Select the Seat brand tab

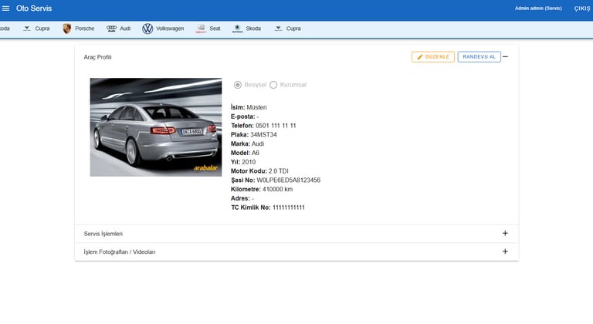point(208,29)
